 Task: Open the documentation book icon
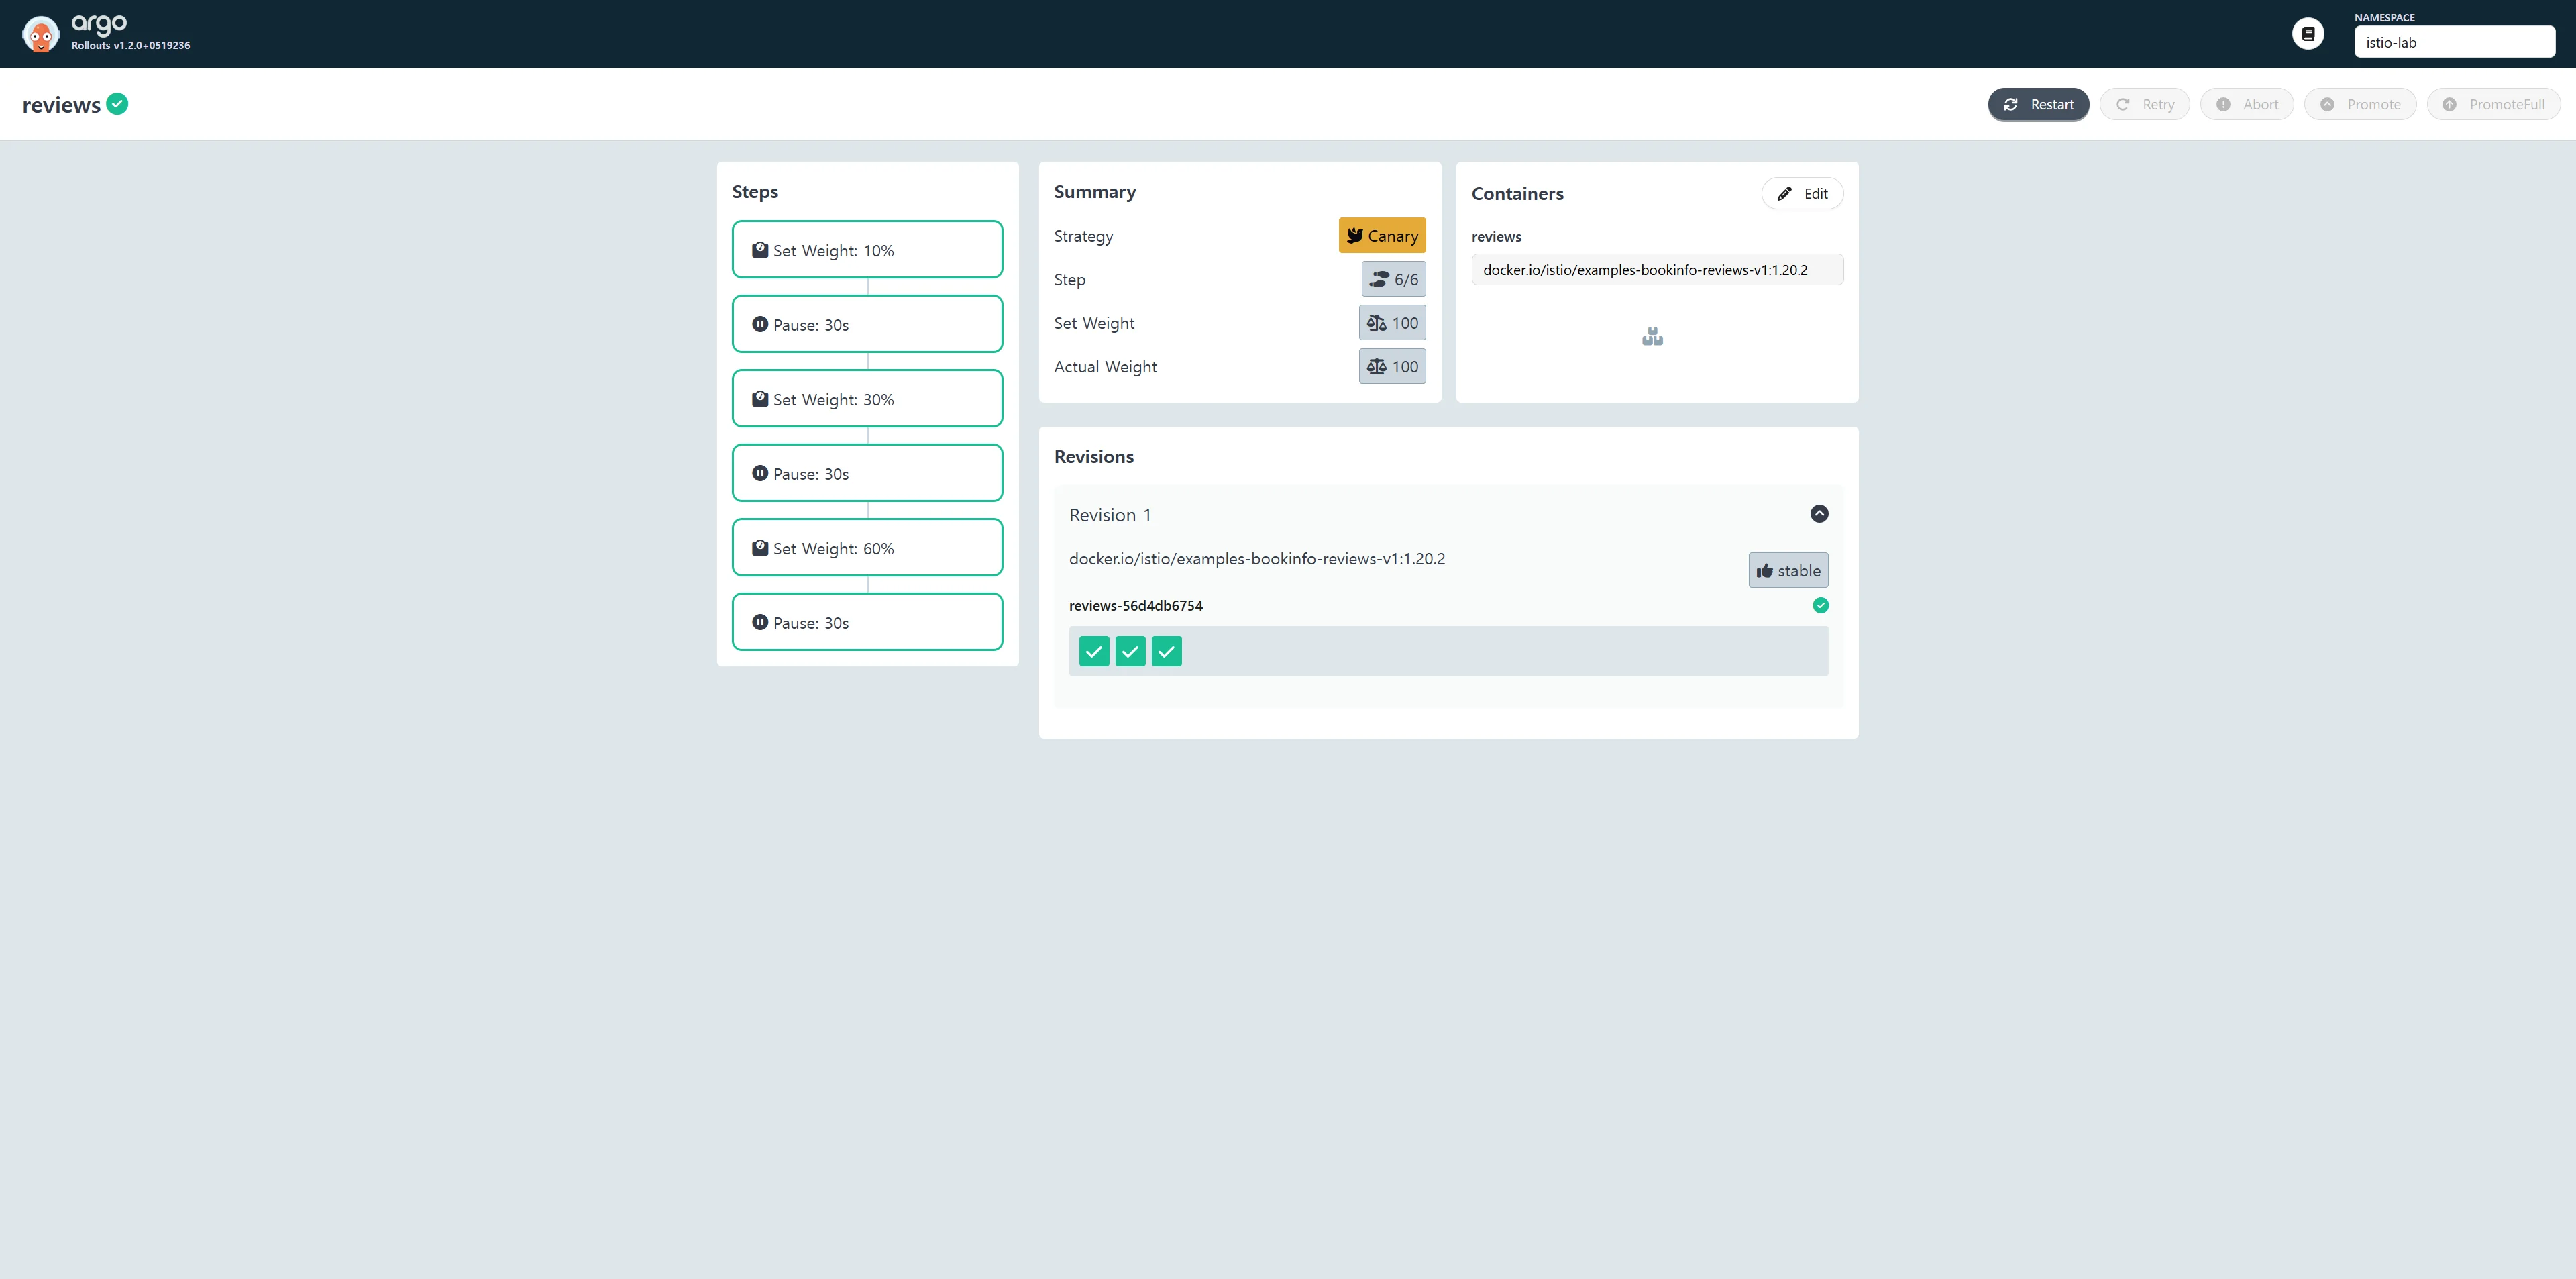pyautogui.click(x=2307, y=34)
